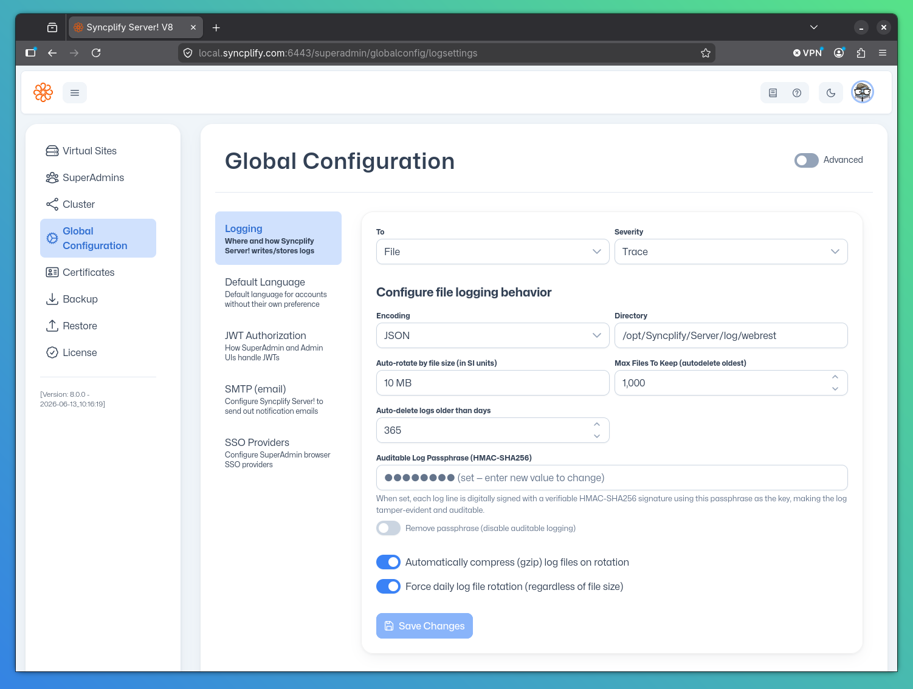Select the SSO Providers section
913x689 pixels.
(278, 452)
